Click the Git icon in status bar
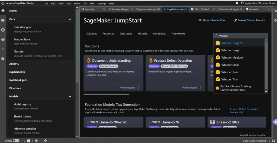 tap(45, 141)
